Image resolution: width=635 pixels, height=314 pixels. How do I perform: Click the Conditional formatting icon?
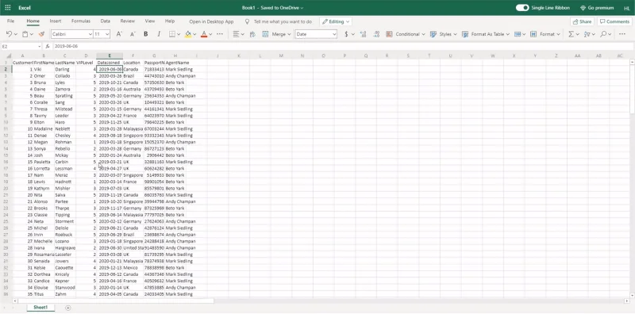389,34
